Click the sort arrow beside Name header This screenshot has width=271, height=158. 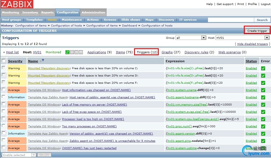(42, 61)
